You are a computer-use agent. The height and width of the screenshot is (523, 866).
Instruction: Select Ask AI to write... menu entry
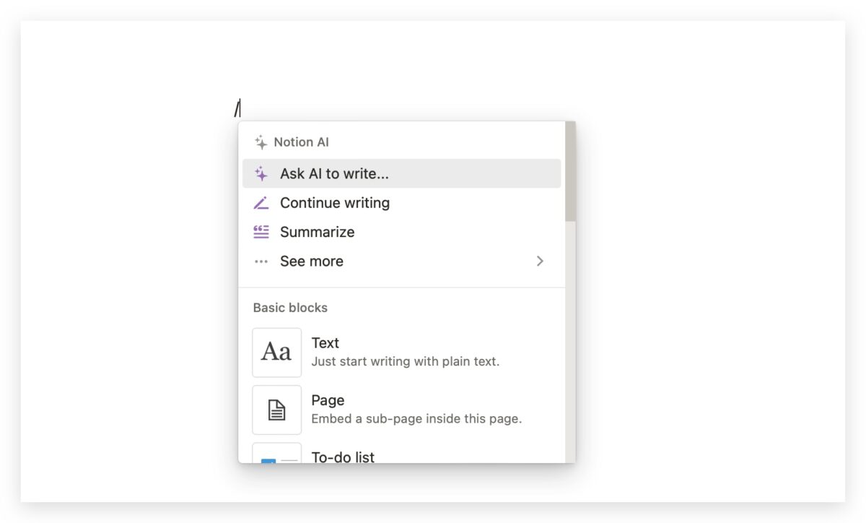pyautogui.click(x=401, y=173)
